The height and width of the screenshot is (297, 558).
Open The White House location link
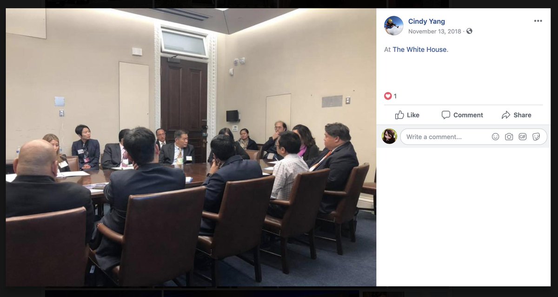click(420, 49)
